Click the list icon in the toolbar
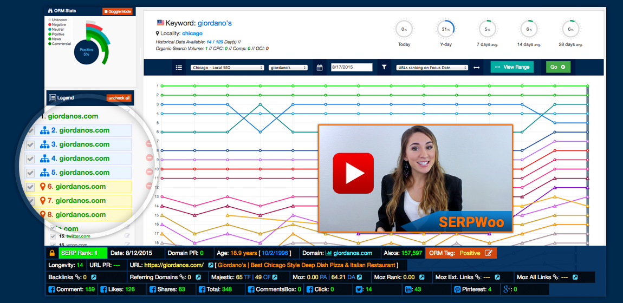Screen dimensions: 623x303 point(179,68)
